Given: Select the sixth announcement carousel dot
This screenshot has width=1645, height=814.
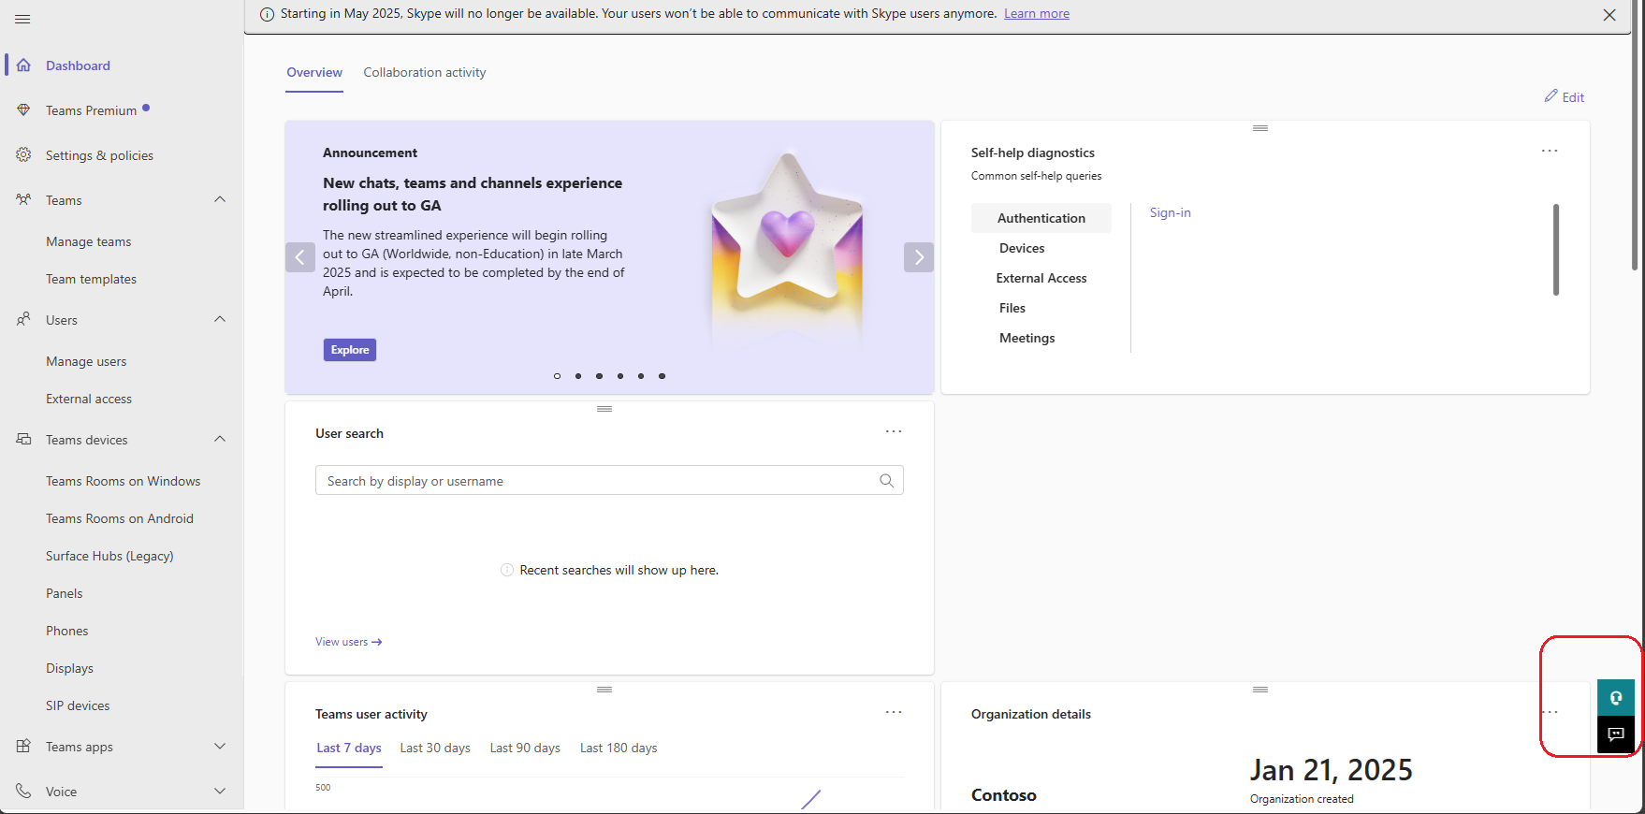Looking at the screenshot, I should click(662, 376).
